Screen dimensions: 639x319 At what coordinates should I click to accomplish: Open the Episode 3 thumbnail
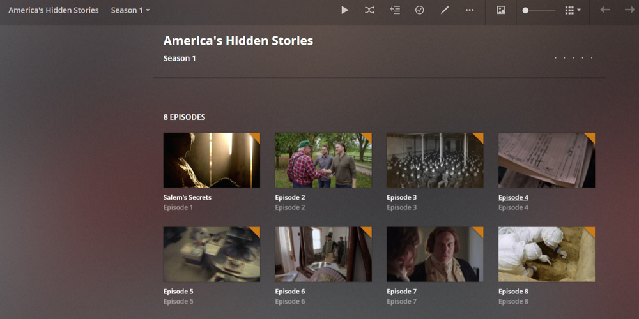click(x=435, y=160)
